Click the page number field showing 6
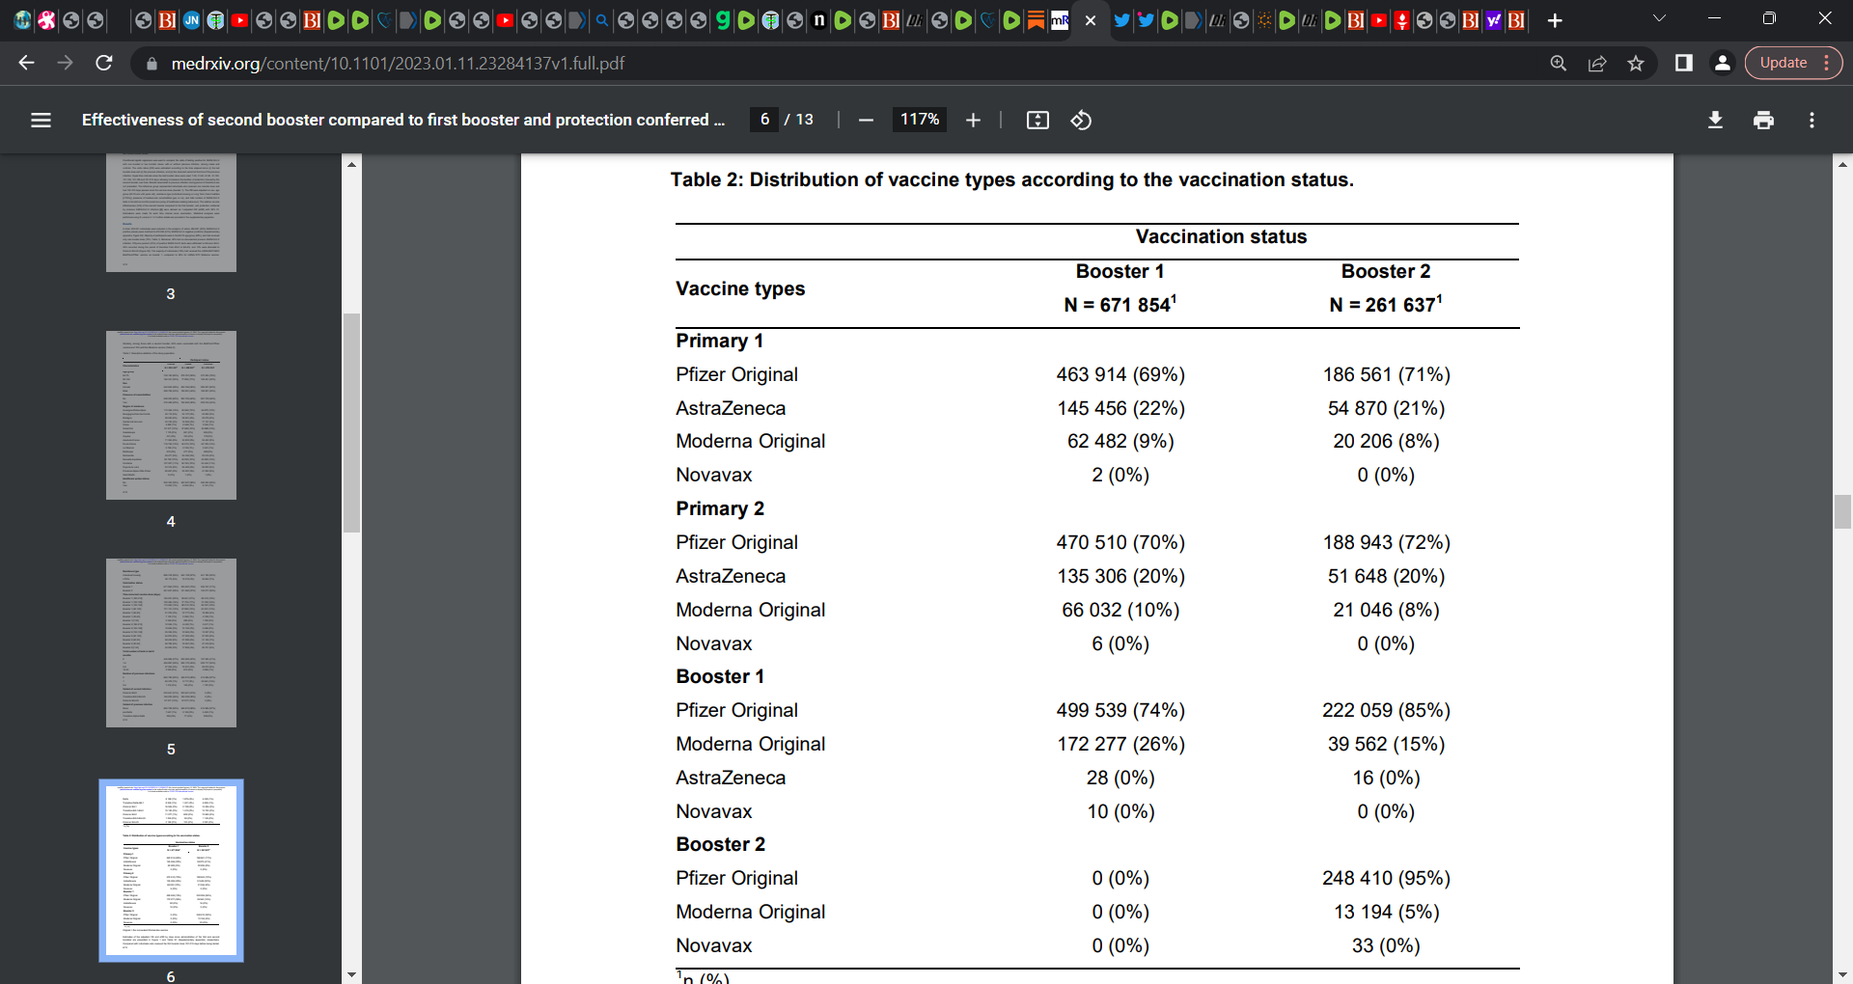Image resolution: width=1853 pixels, height=984 pixels. click(x=764, y=120)
